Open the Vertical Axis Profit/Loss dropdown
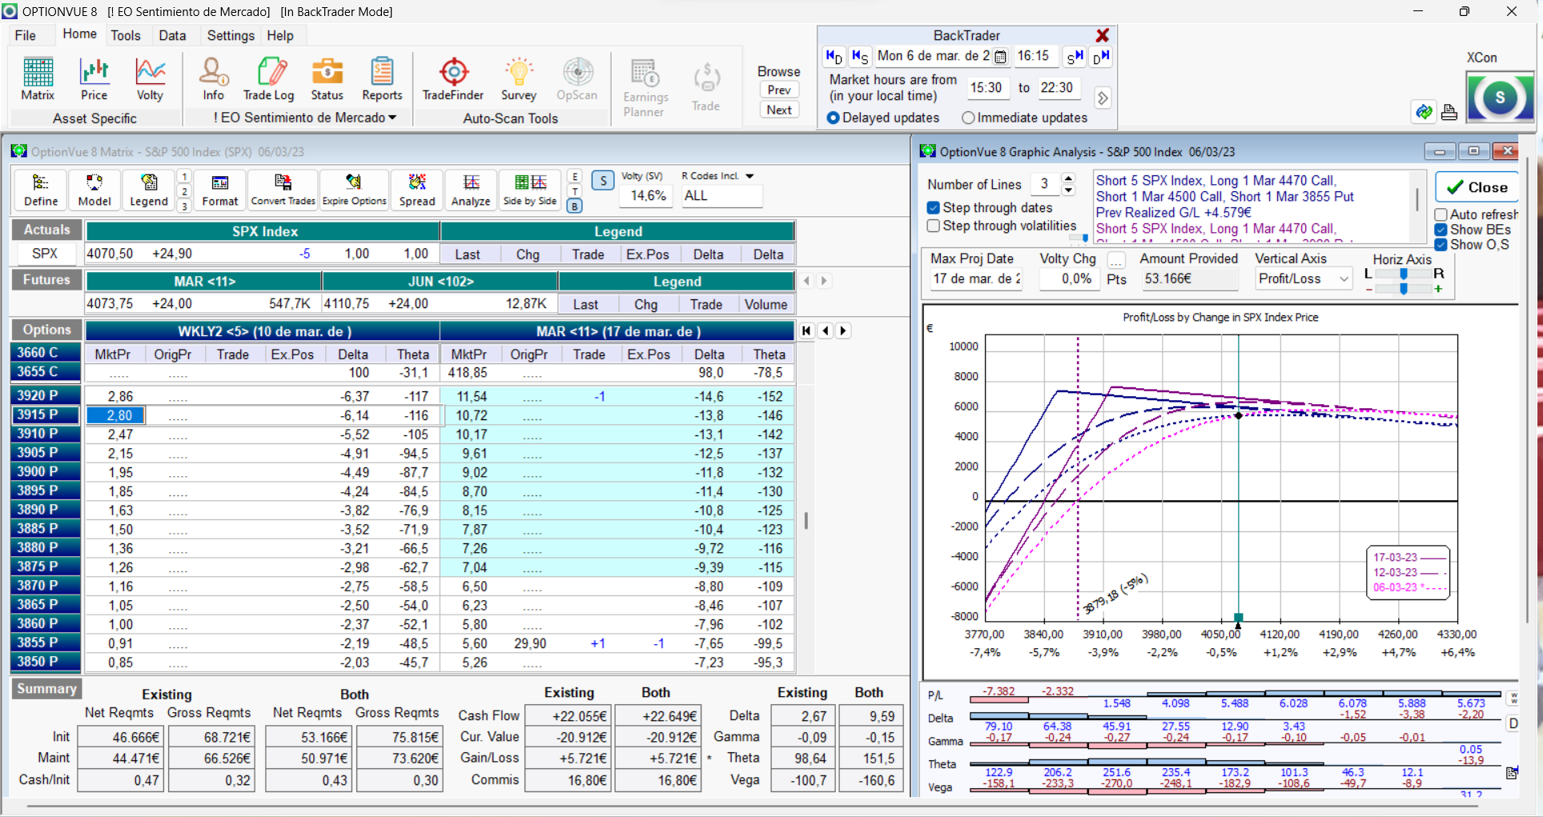The image size is (1543, 817). [x=1344, y=279]
